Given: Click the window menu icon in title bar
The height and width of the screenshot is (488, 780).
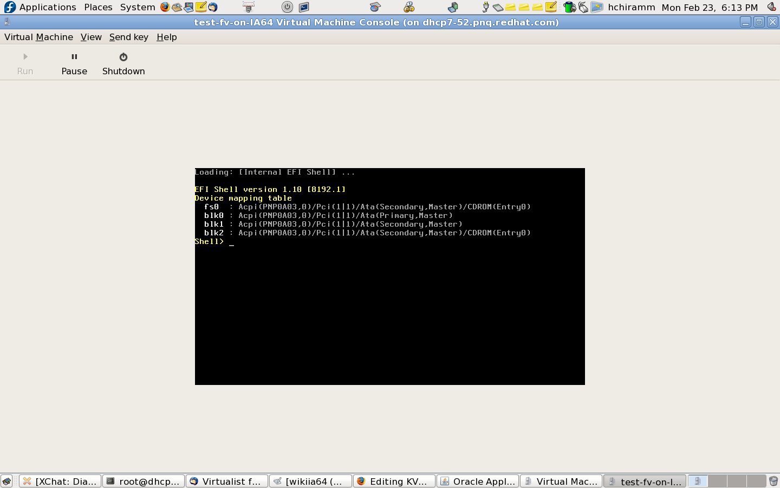Looking at the screenshot, I should tap(6, 22).
